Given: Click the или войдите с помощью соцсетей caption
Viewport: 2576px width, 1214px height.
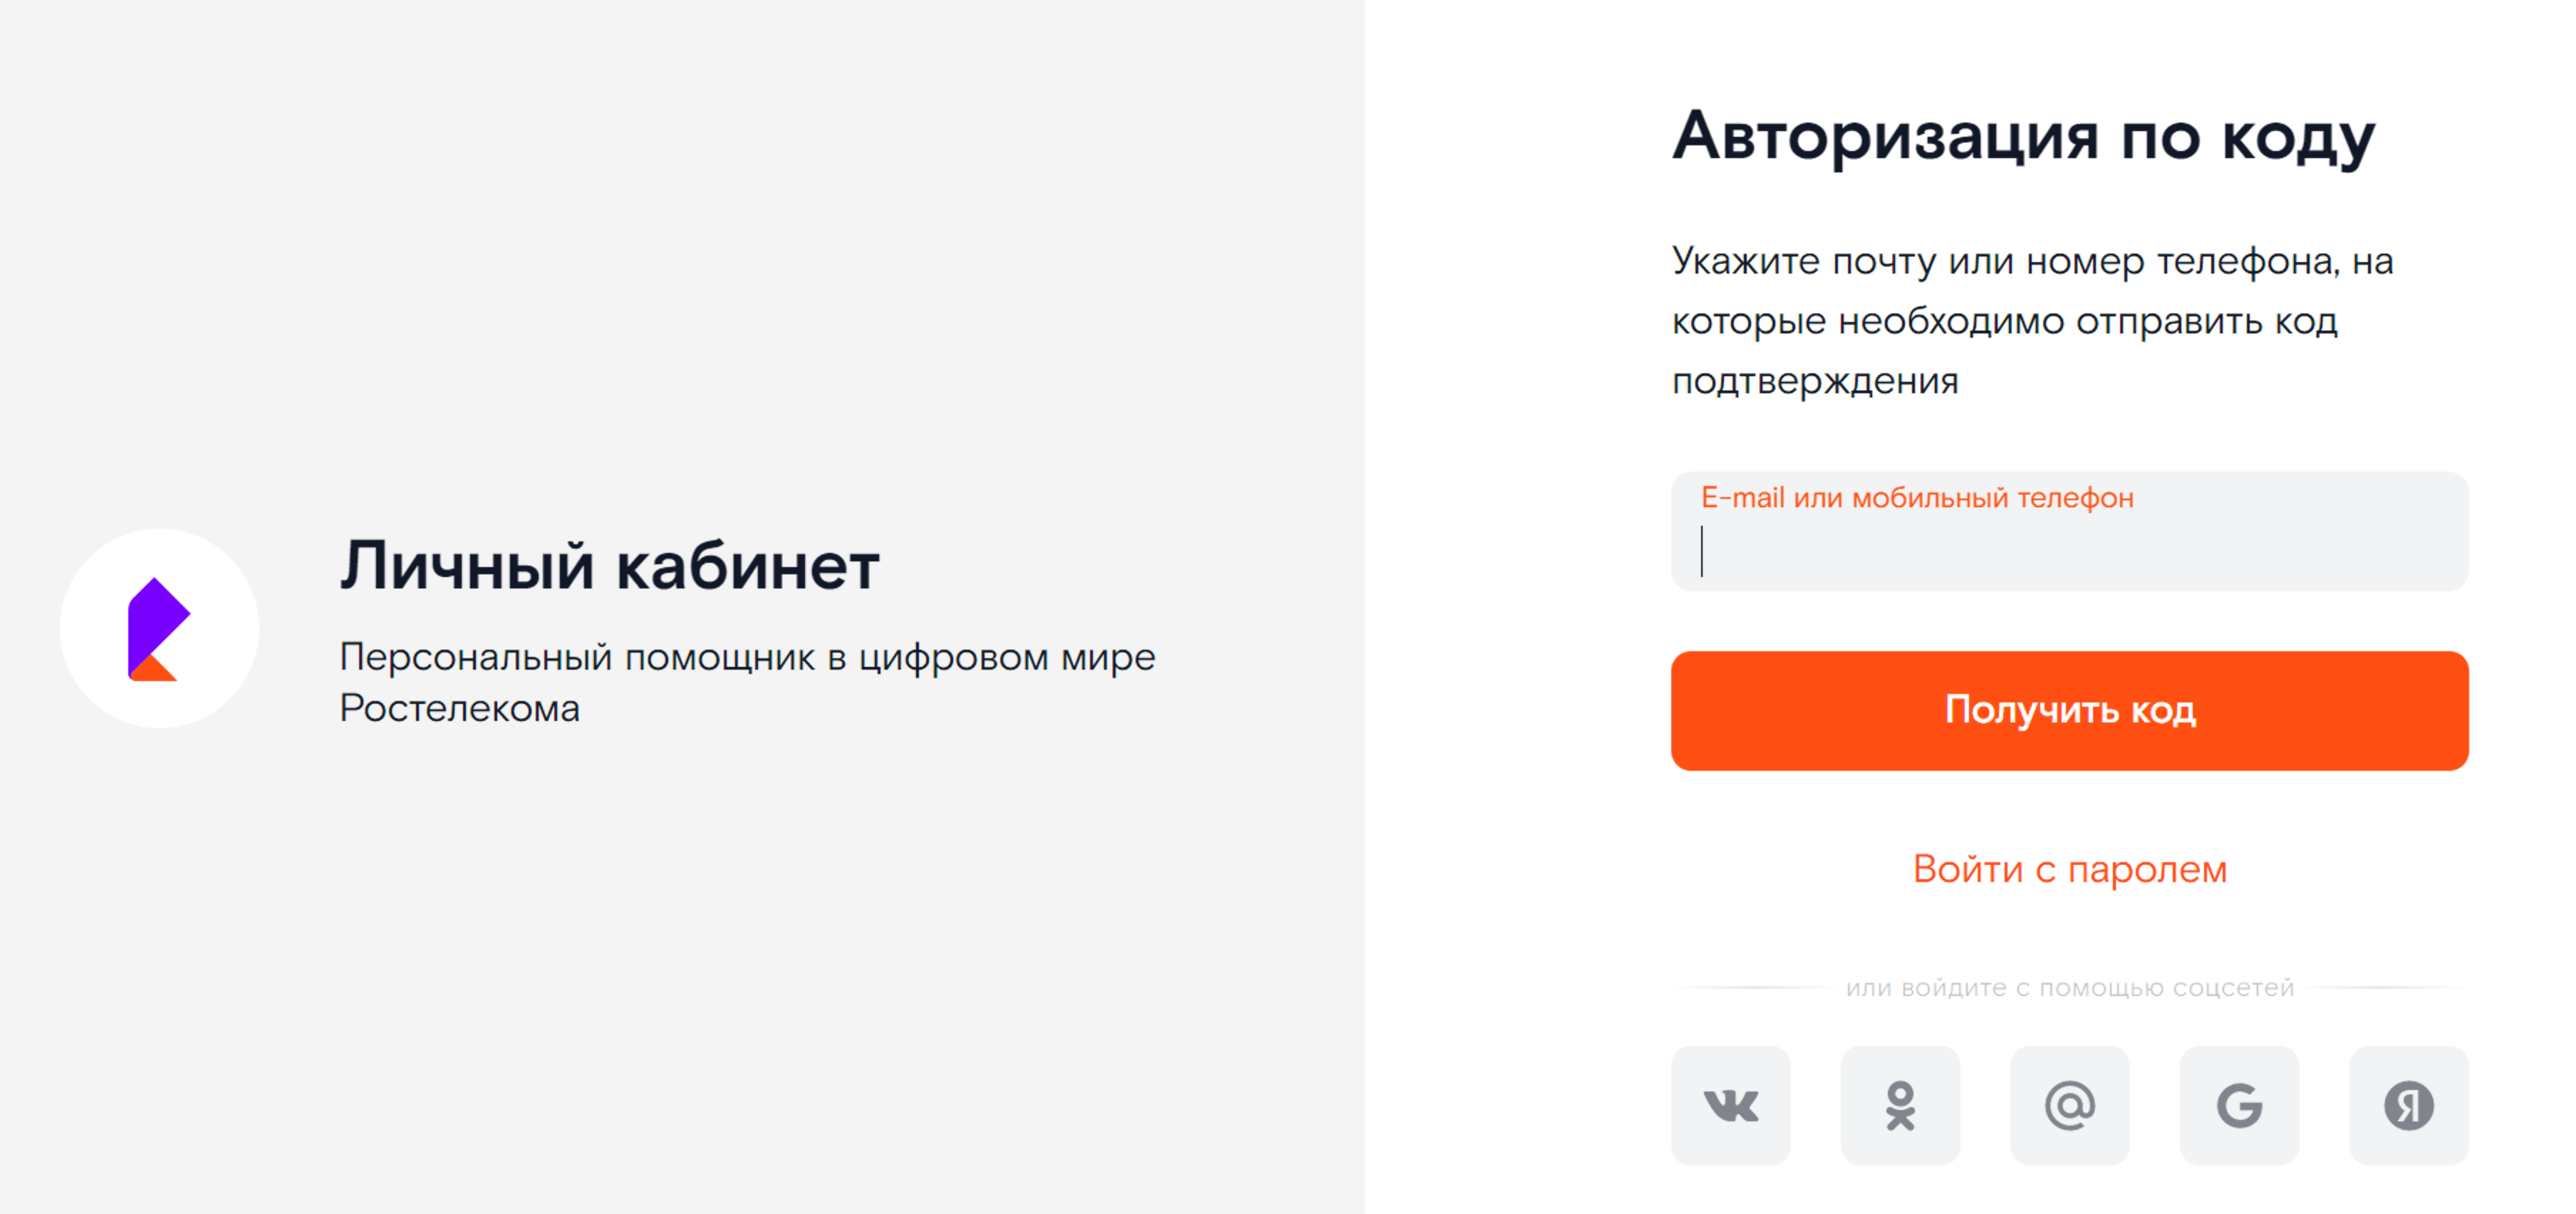Looking at the screenshot, I should (2069, 987).
